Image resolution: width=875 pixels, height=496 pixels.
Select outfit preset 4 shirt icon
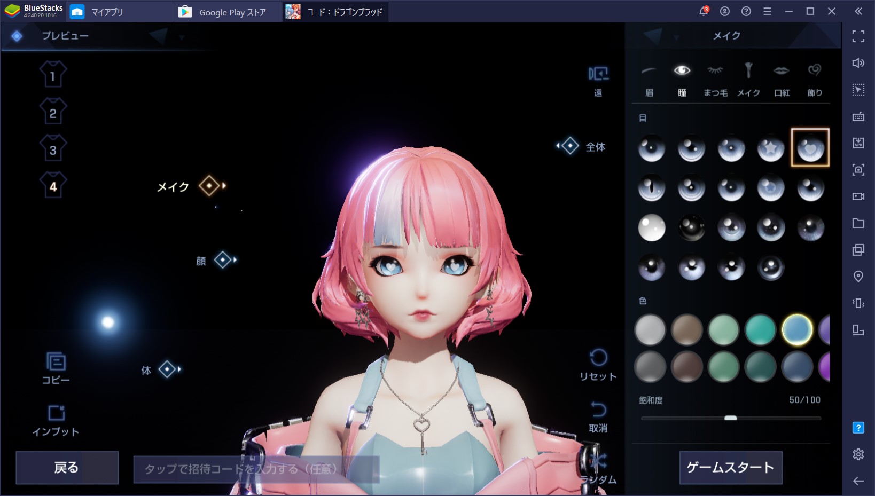(x=53, y=185)
